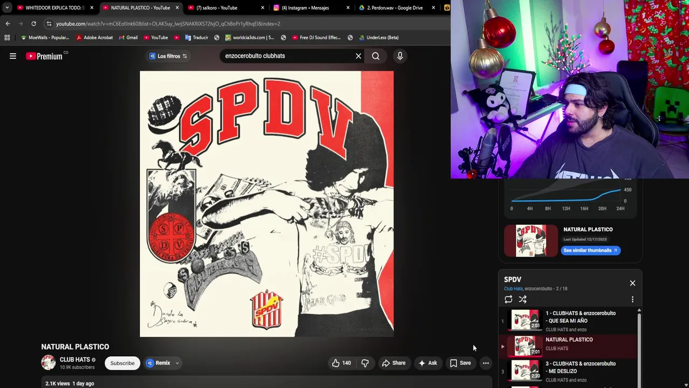Open the Club Hats playlist owner link
Viewport: 689px width, 388px height.
(514, 289)
